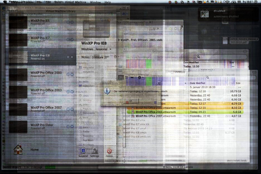
Task: Open the Projects sidebar folder
Action: click(x=85, y=109)
